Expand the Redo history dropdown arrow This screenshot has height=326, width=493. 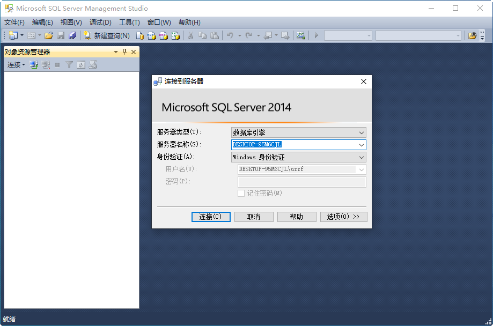258,35
